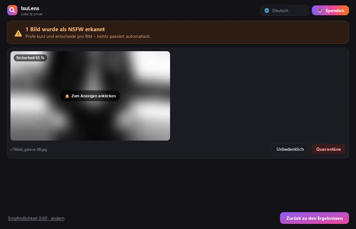Click the orange warning triangle icon
Viewport: 356px width, 229px height.
[18, 33]
